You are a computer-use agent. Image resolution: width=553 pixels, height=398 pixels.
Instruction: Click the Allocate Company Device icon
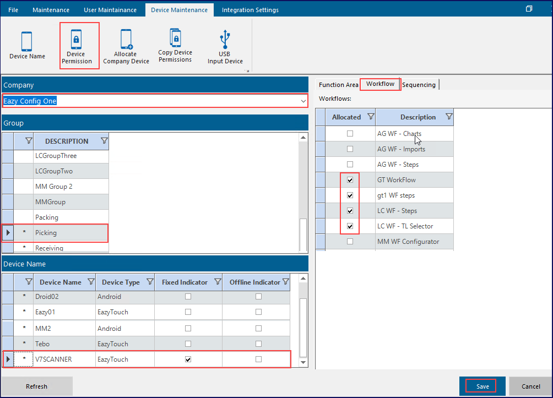click(126, 44)
